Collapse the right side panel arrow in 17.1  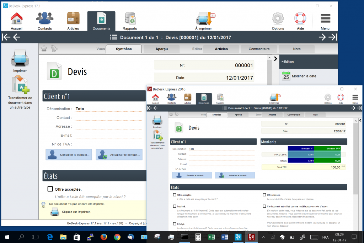[x=275, y=59]
